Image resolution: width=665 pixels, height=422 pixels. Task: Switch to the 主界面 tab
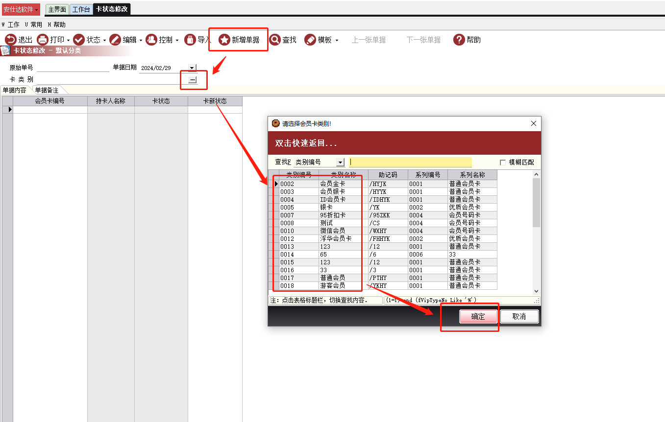[x=57, y=9]
